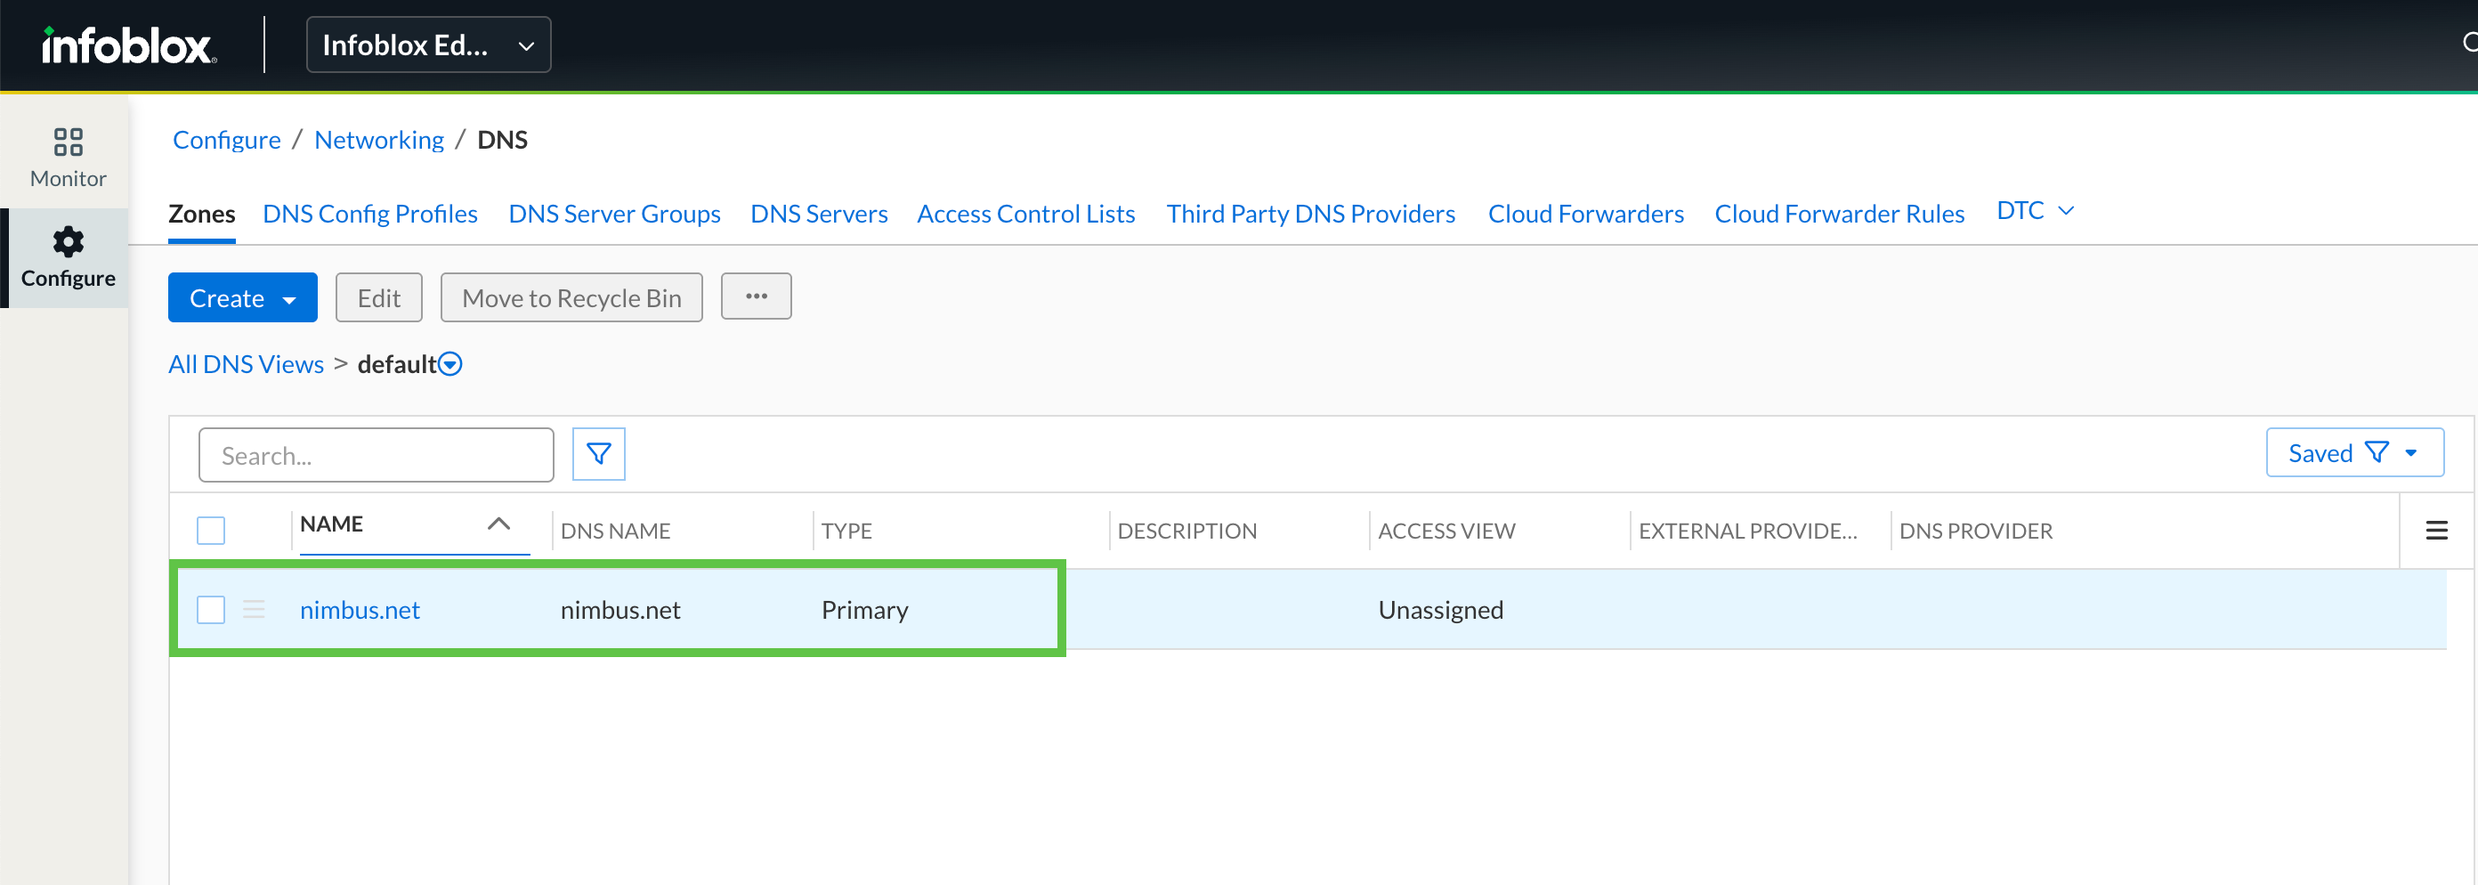This screenshot has width=2478, height=885.
Task: Check the select-all checkbox in header
Action: coord(211,531)
